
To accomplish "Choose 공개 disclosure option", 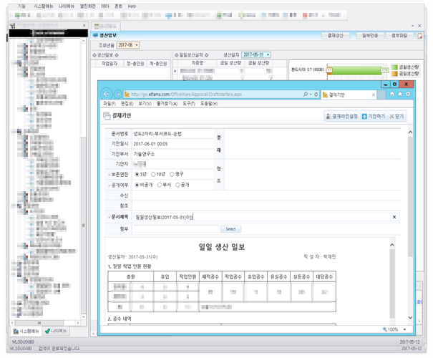I will pyautogui.click(x=177, y=185).
